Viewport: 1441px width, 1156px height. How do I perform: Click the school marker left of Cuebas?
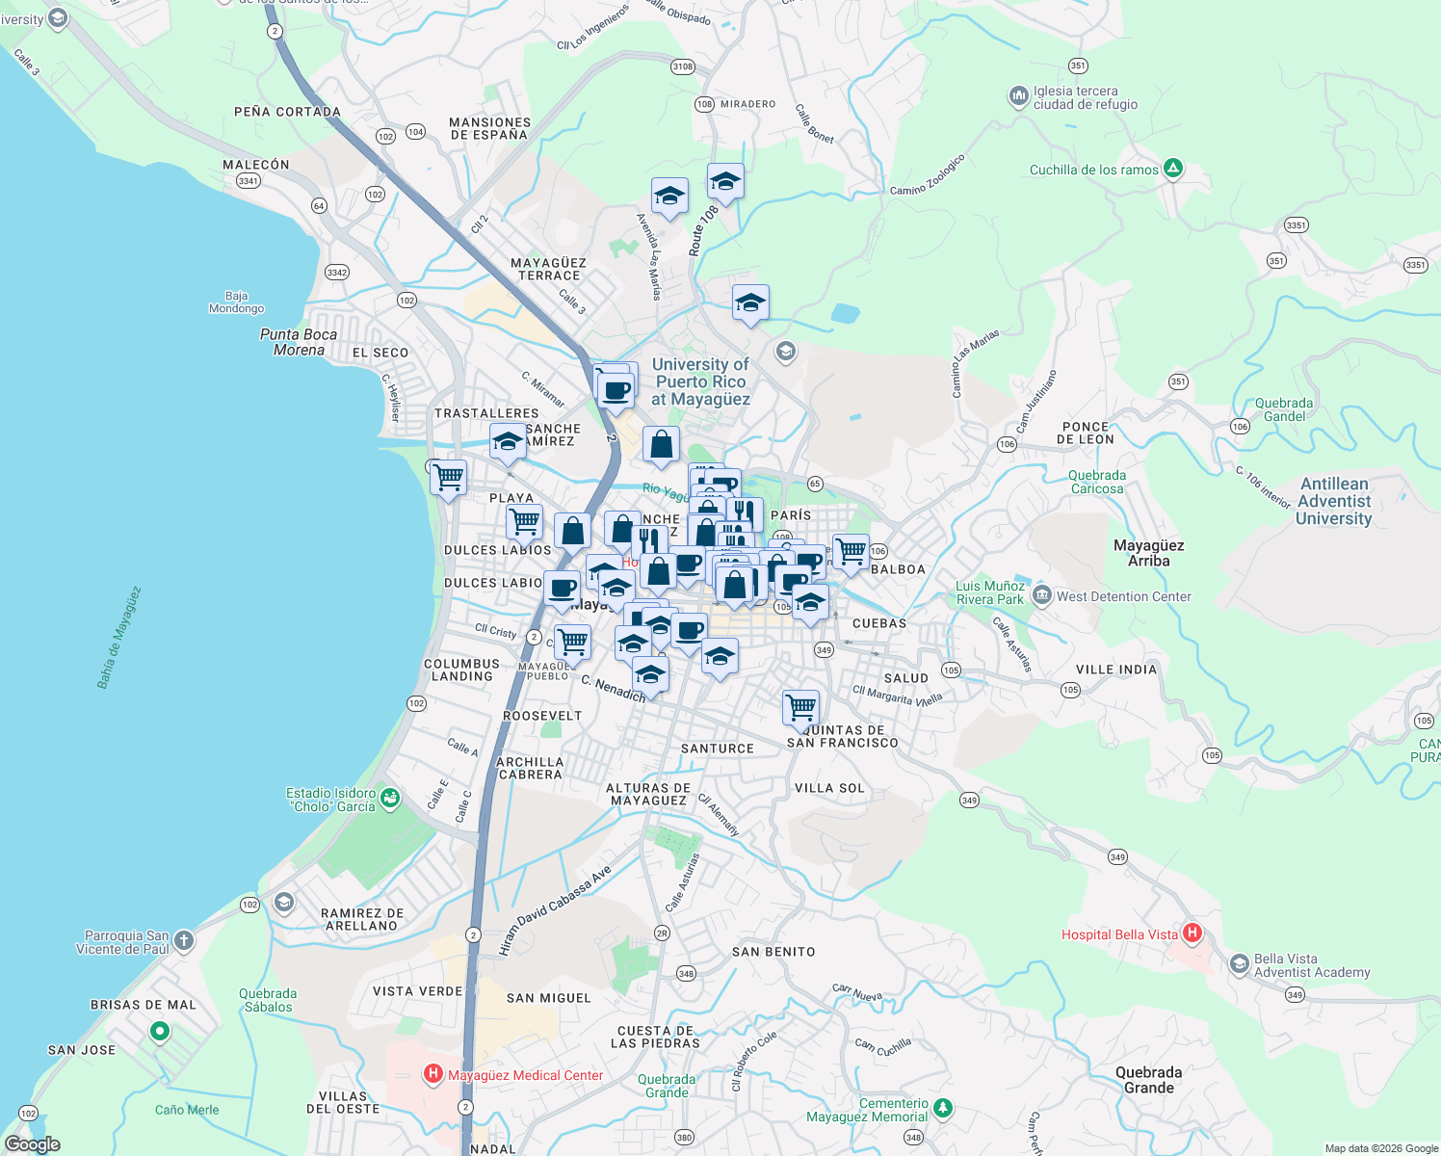(x=810, y=603)
